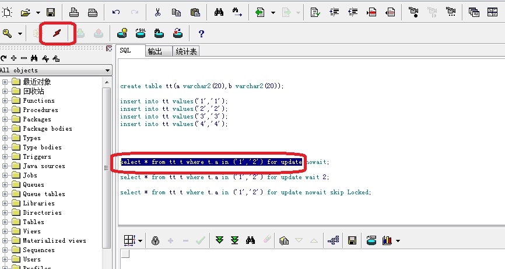Click the red lightning Break icon
Image resolution: width=505 pixels, height=269 pixels.
pyautogui.click(x=57, y=33)
